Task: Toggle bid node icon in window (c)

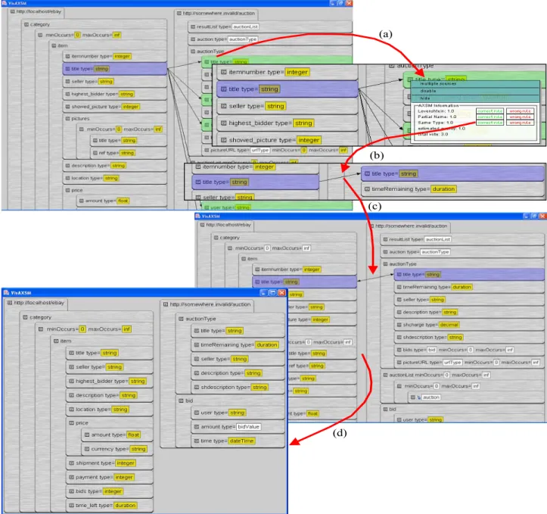Action: coord(386,409)
